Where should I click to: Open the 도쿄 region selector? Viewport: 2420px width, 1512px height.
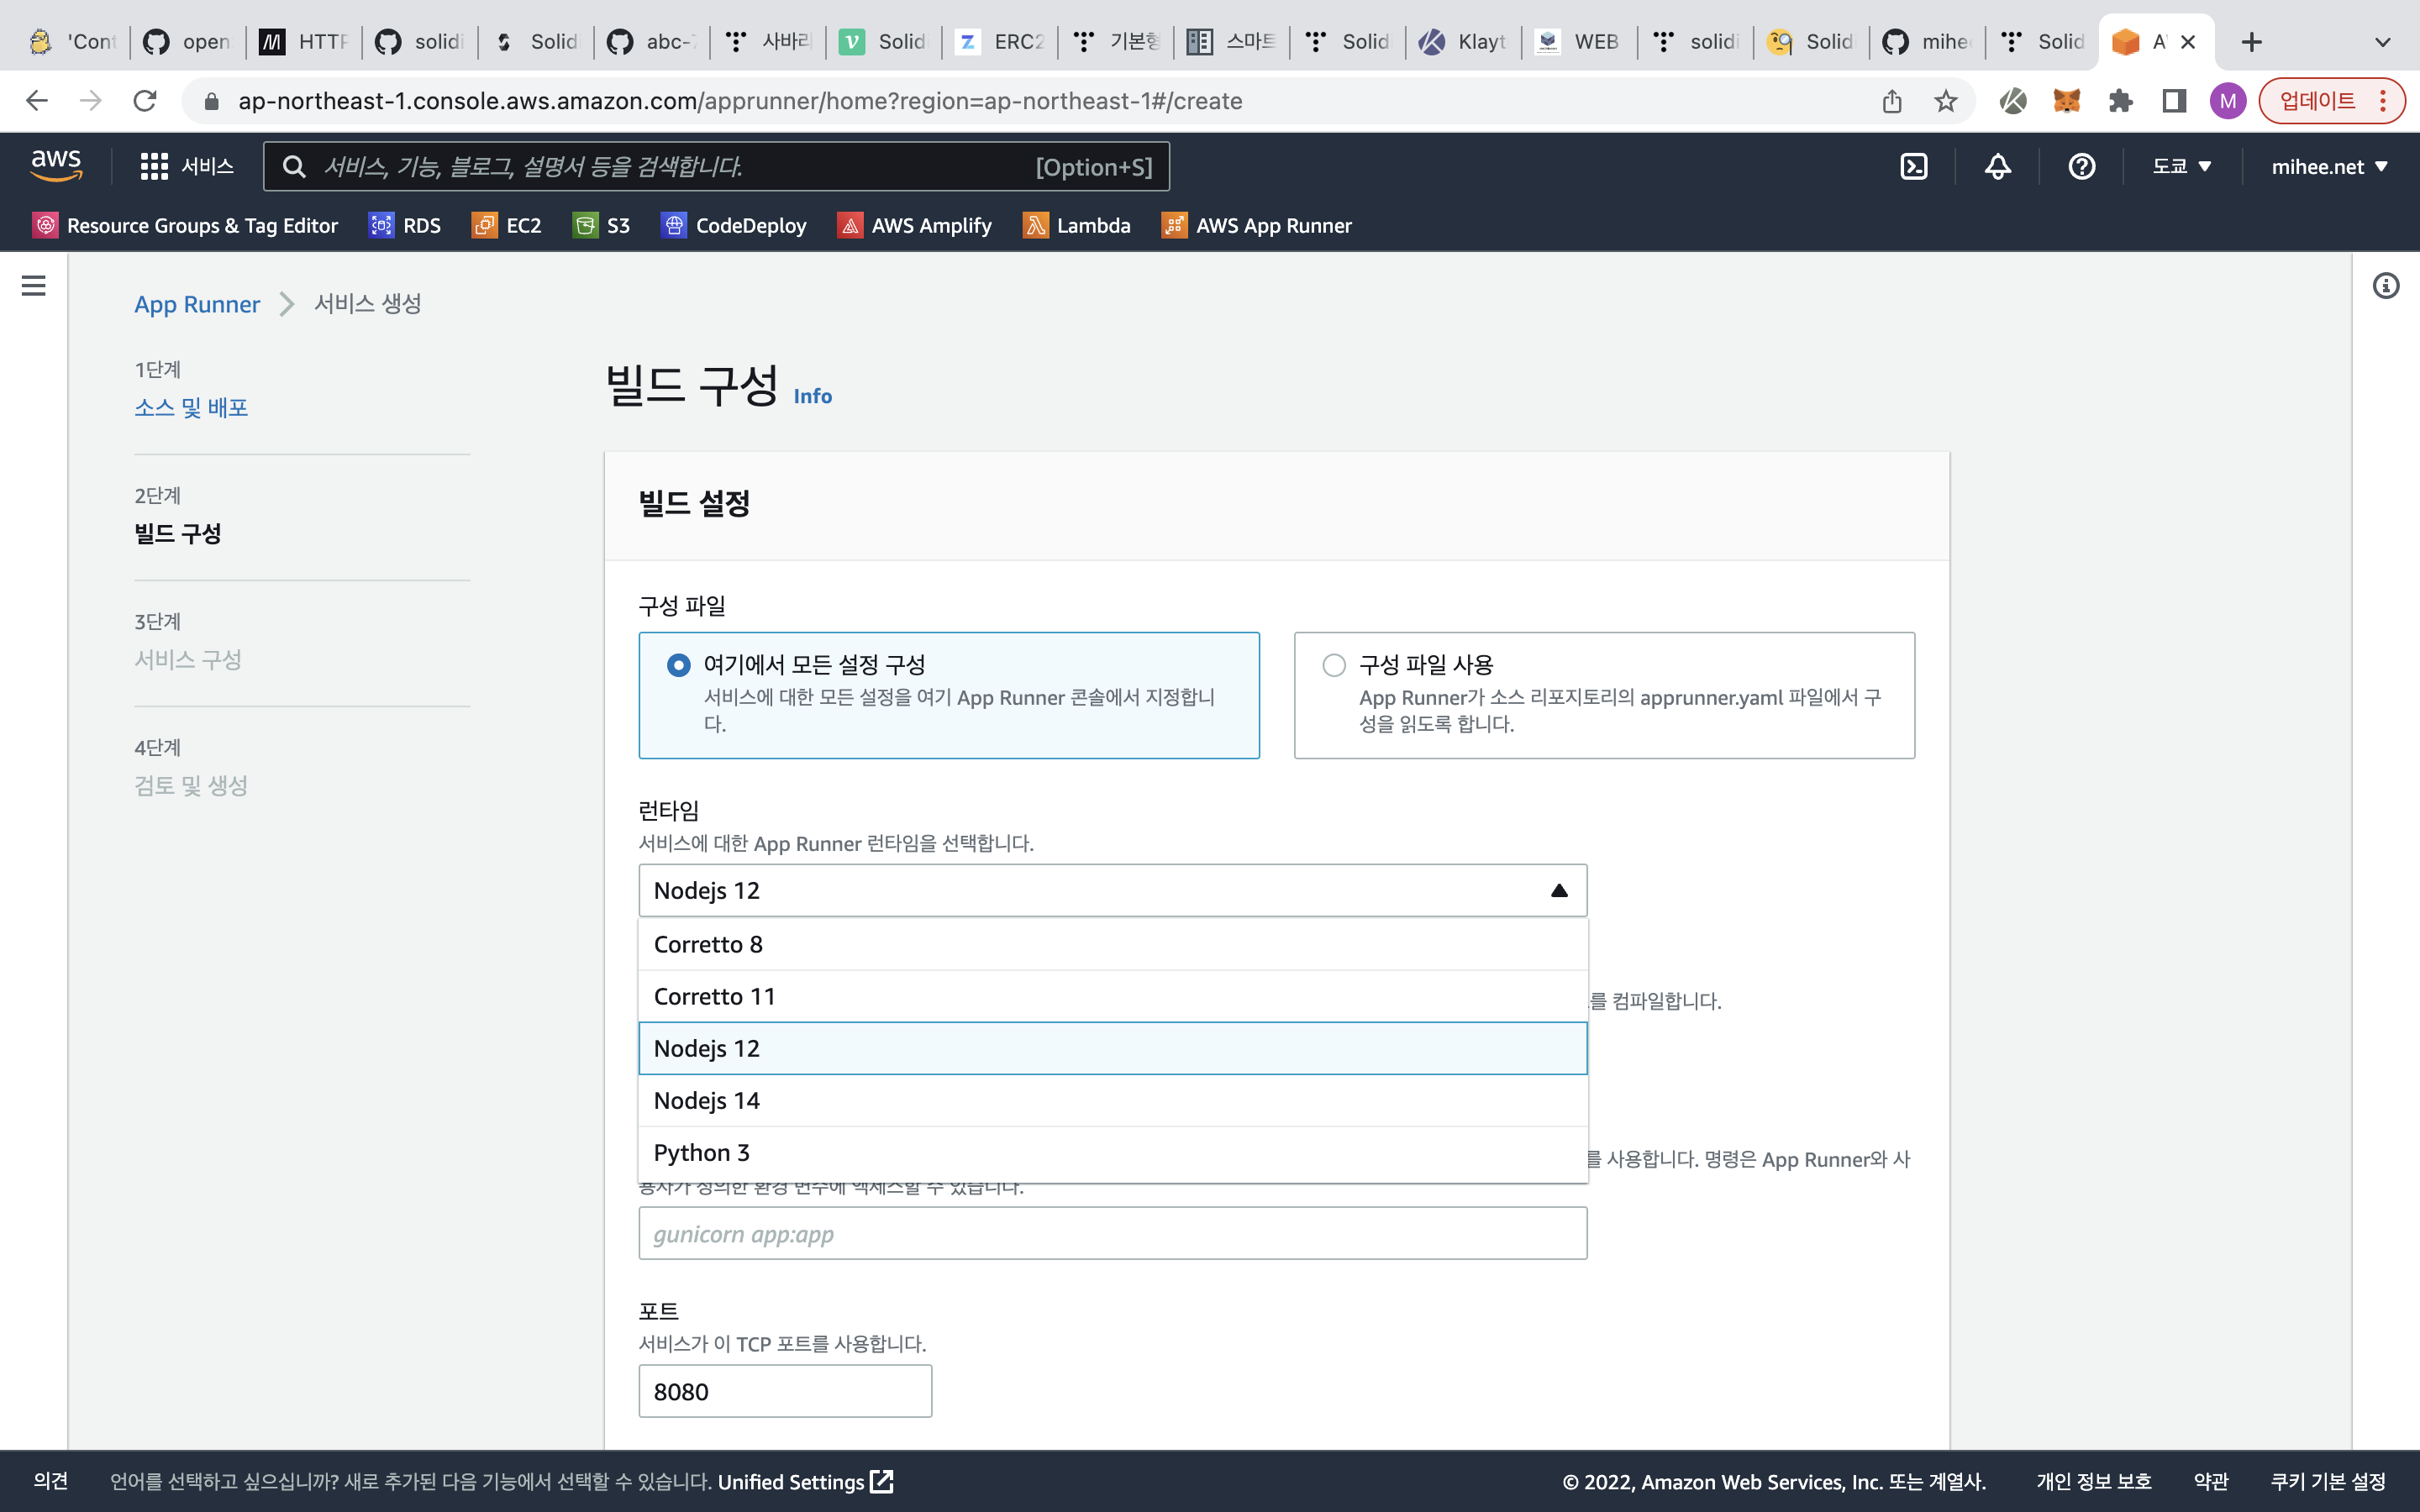tap(2181, 166)
